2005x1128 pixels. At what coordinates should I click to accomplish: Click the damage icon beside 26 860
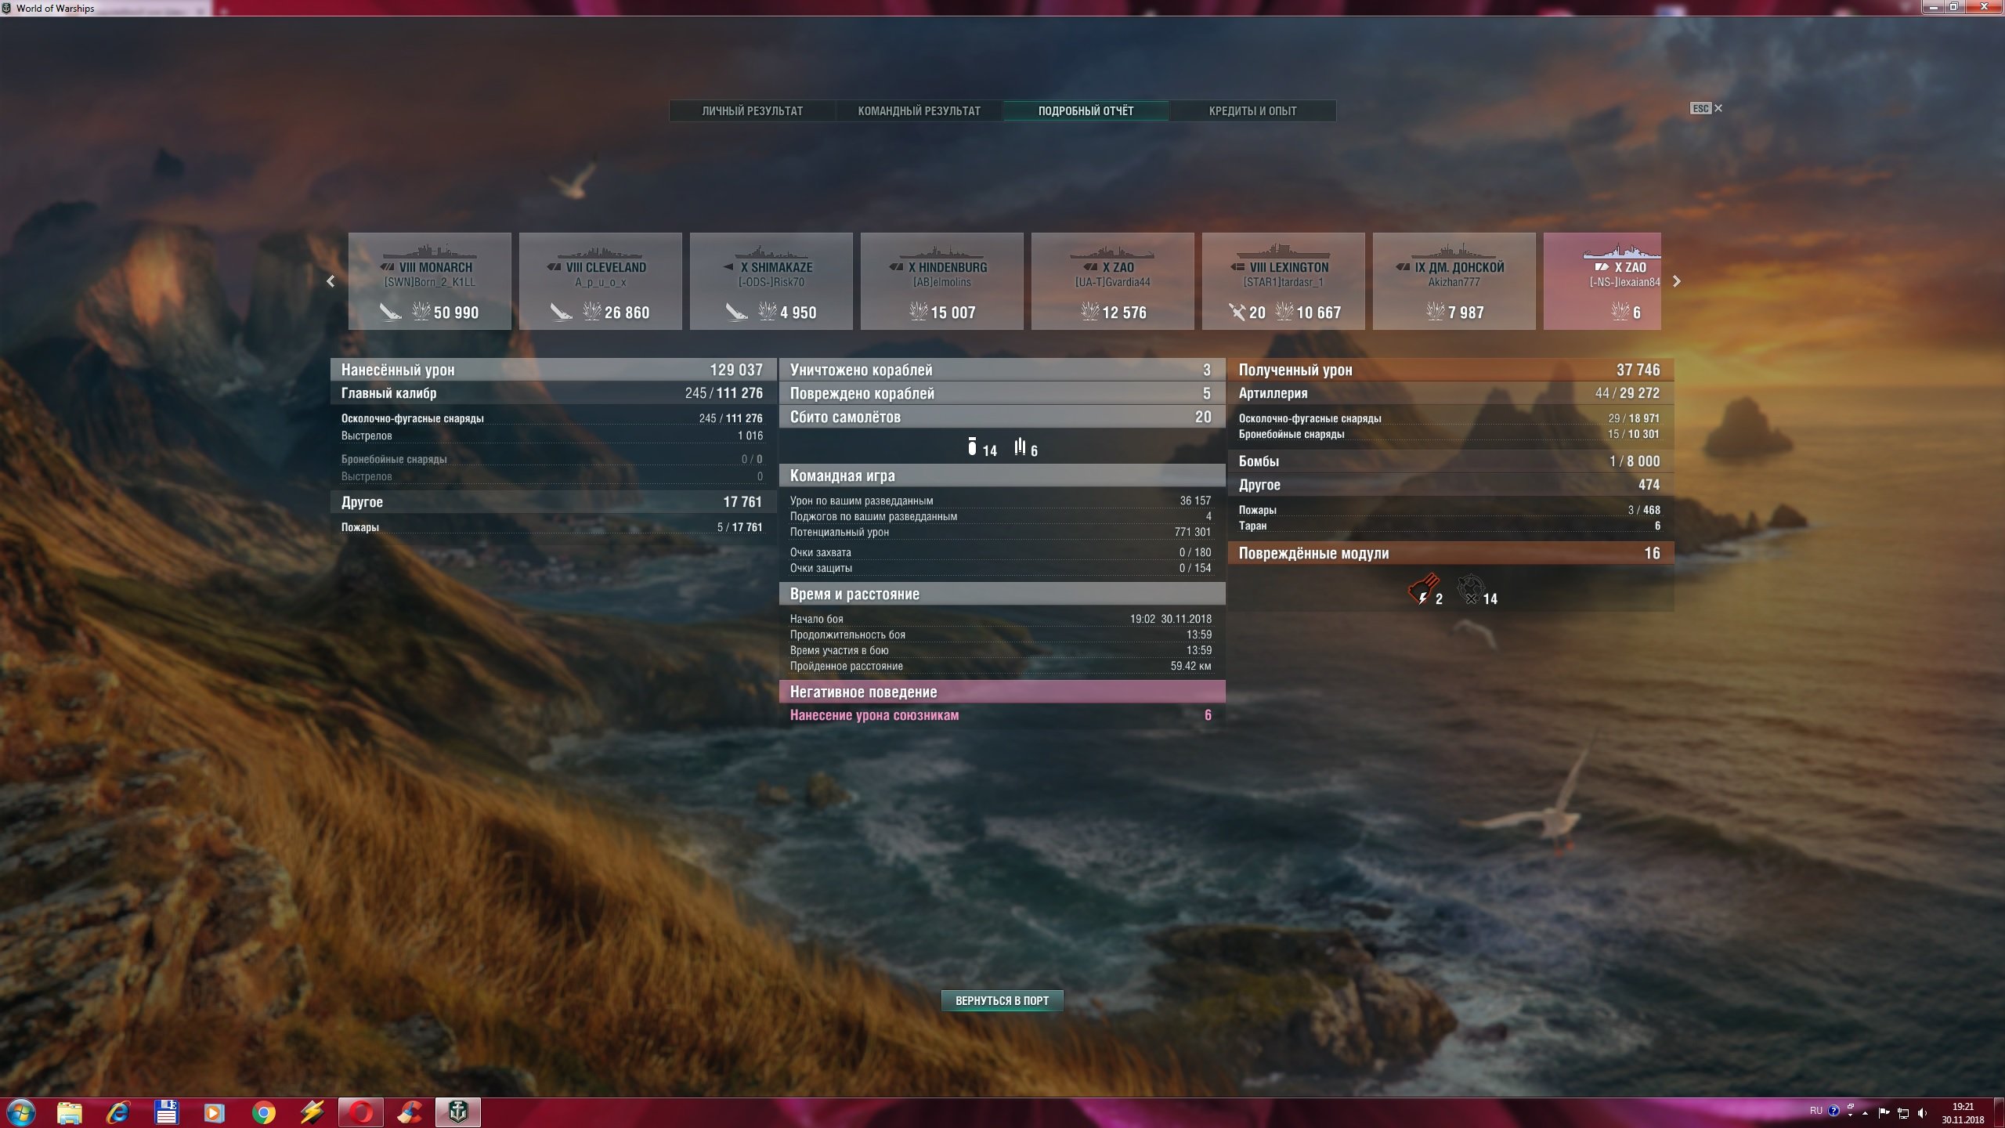coord(592,312)
